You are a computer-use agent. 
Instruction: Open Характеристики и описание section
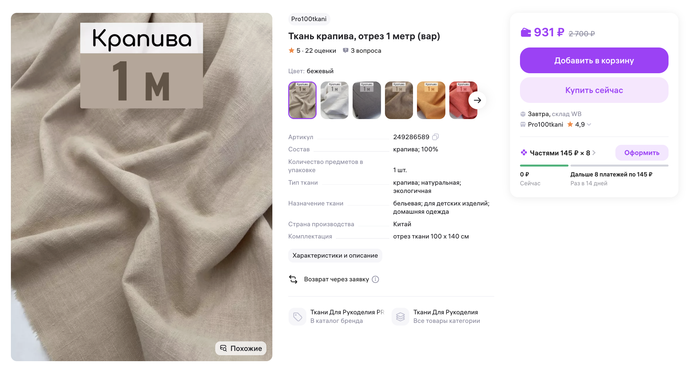click(335, 256)
